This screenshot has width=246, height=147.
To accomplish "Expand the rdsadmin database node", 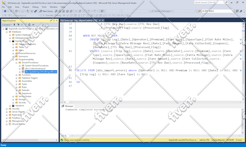I will [x=10, y=106].
